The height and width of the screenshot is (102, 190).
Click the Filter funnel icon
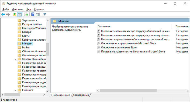tap(44, 15)
